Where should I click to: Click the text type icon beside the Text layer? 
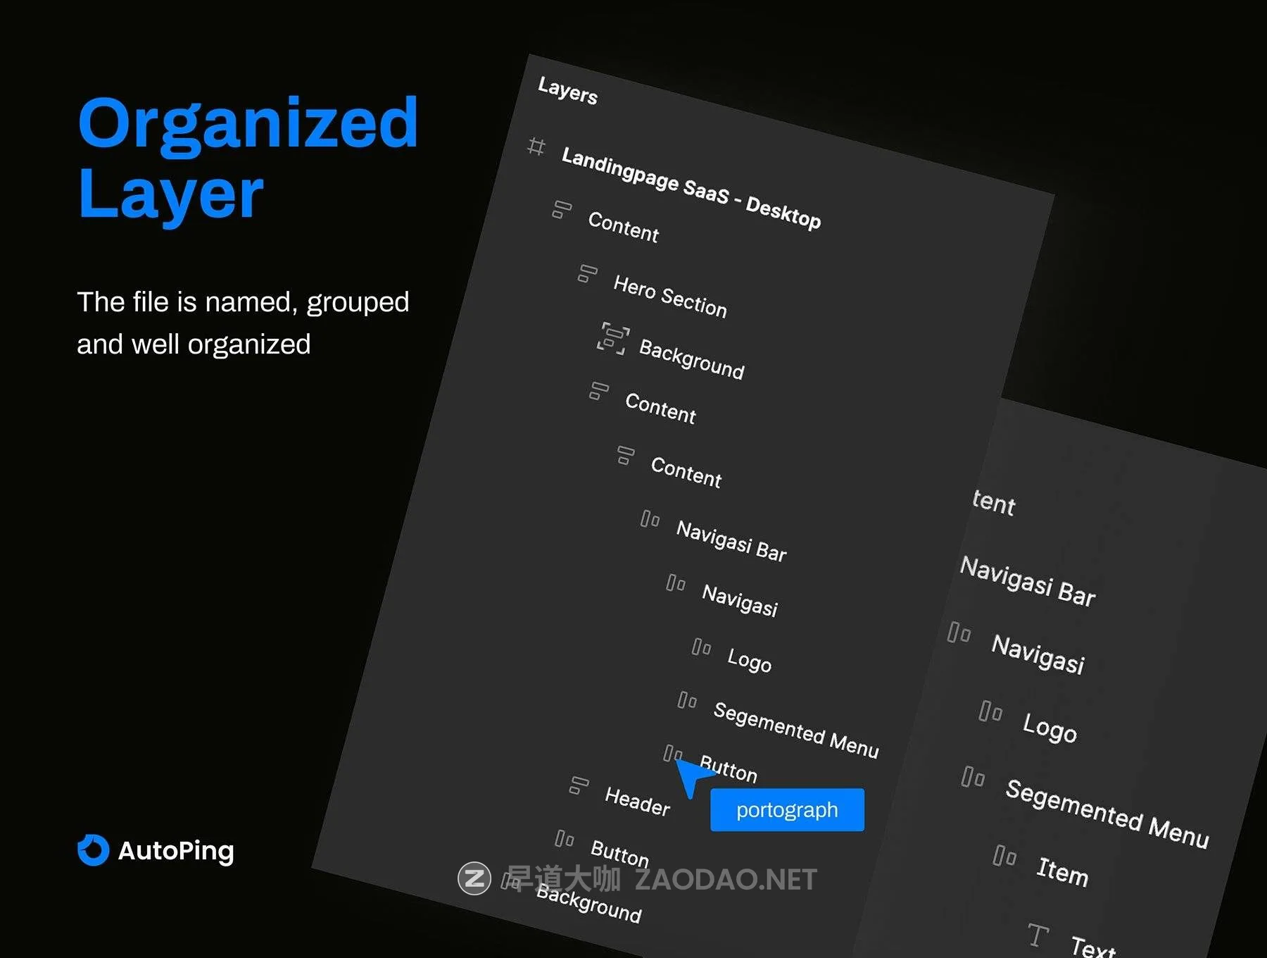coord(1038,935)
